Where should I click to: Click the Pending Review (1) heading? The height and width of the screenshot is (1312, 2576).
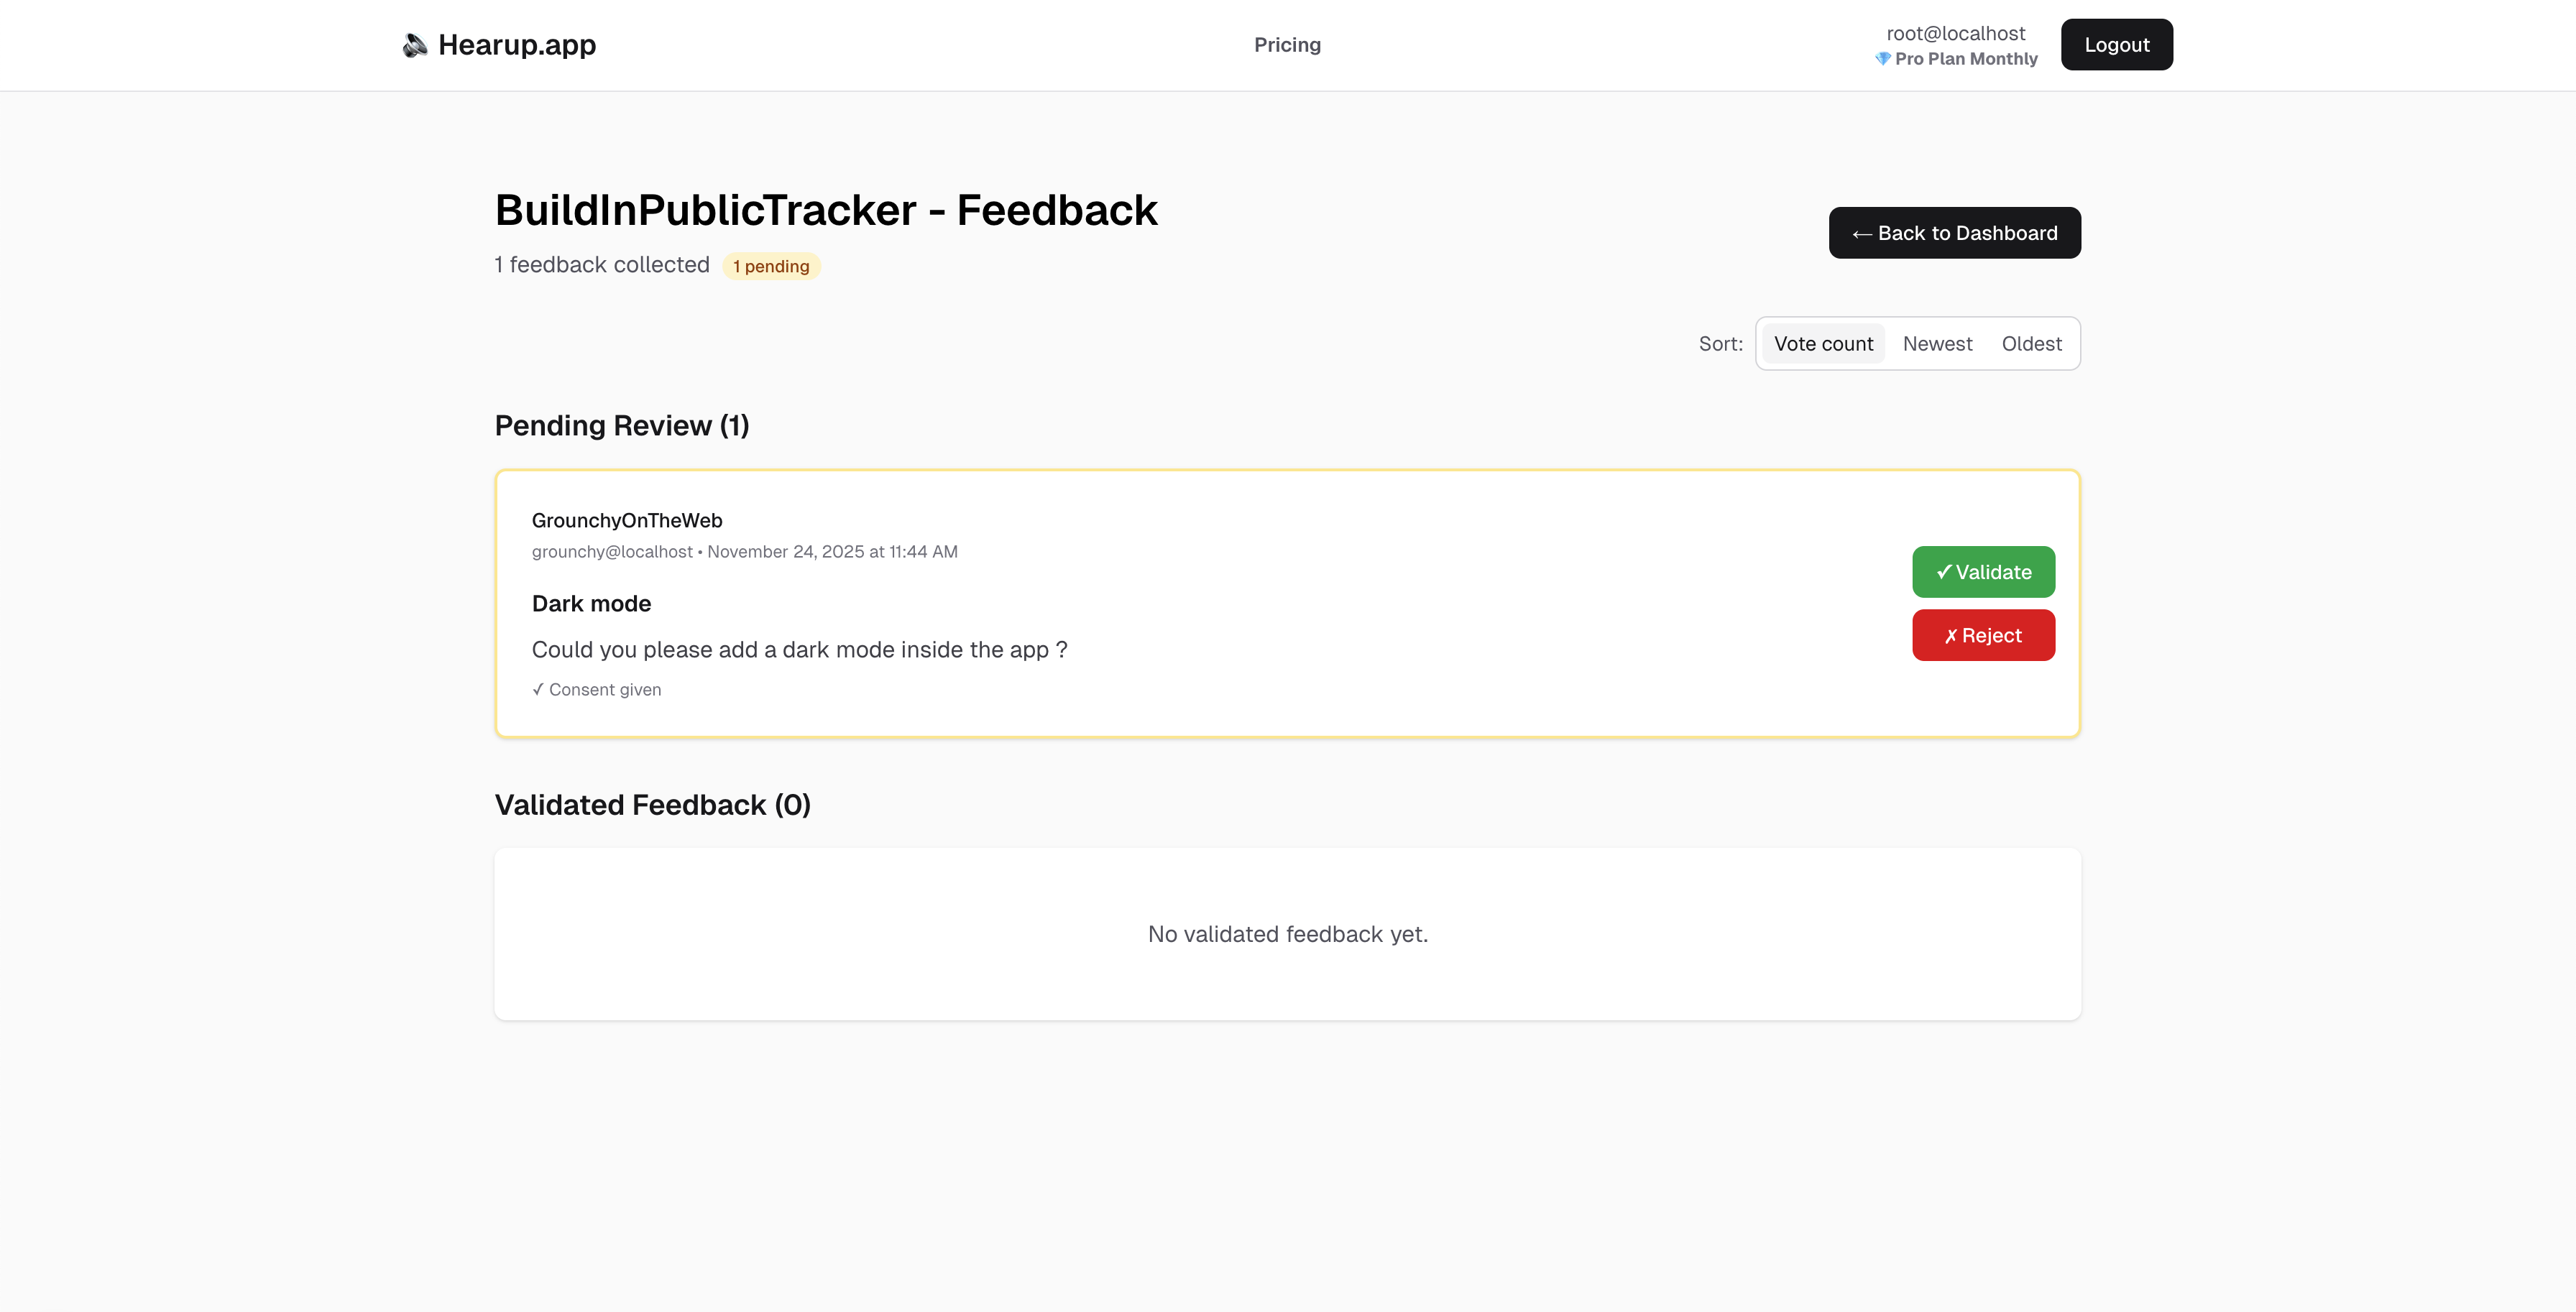tap(621, 425)
